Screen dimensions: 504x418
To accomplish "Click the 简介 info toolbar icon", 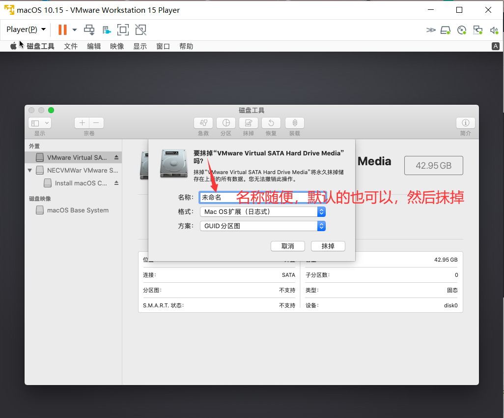I will tap(465, 123).
